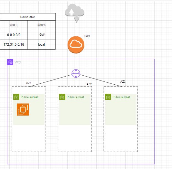Select the connector line from router to AZ1
Image resolution: width=172 pixels, height=169 pixels.
point(50,81)
